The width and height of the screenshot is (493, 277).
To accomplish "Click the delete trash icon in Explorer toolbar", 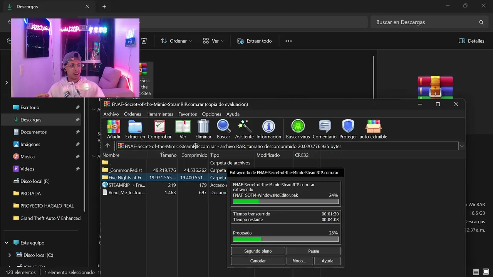I will 144,41.
